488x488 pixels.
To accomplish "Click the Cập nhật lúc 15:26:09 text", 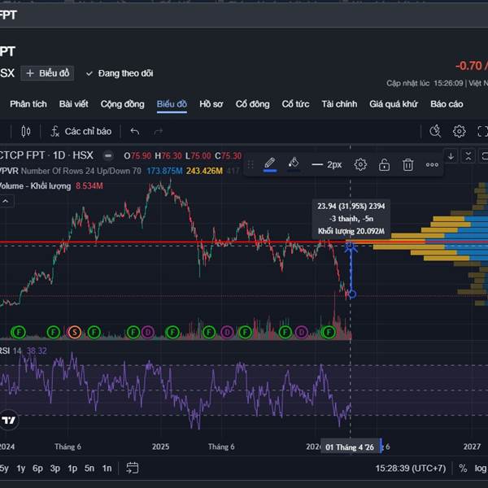I will 425,84.
